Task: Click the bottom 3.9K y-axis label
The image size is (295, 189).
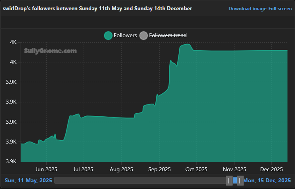Action: point(11,162)
